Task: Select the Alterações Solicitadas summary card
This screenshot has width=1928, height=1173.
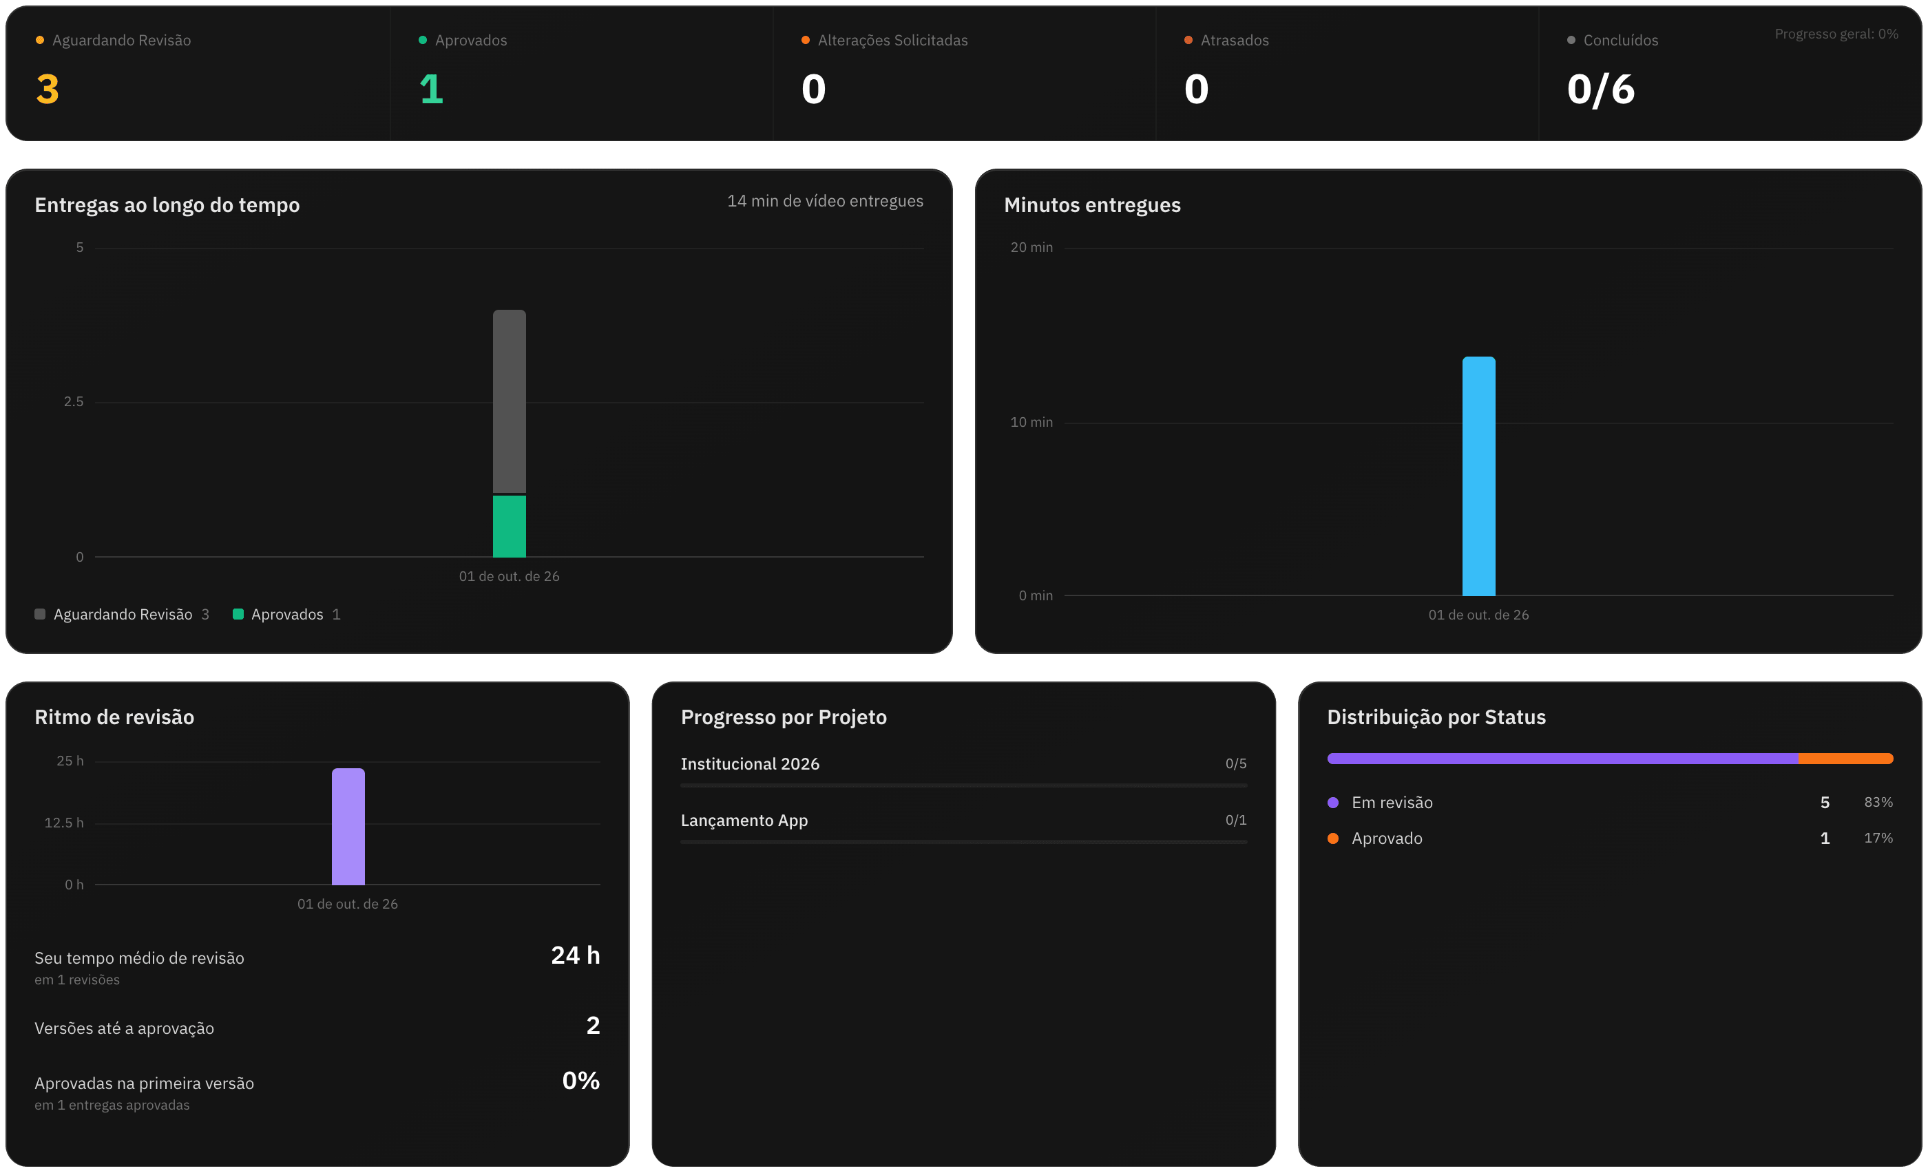Action: point(965,74)
